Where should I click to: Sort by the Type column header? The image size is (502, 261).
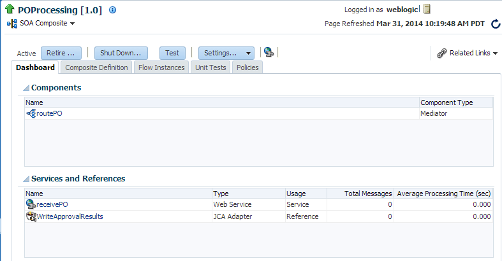248,194
